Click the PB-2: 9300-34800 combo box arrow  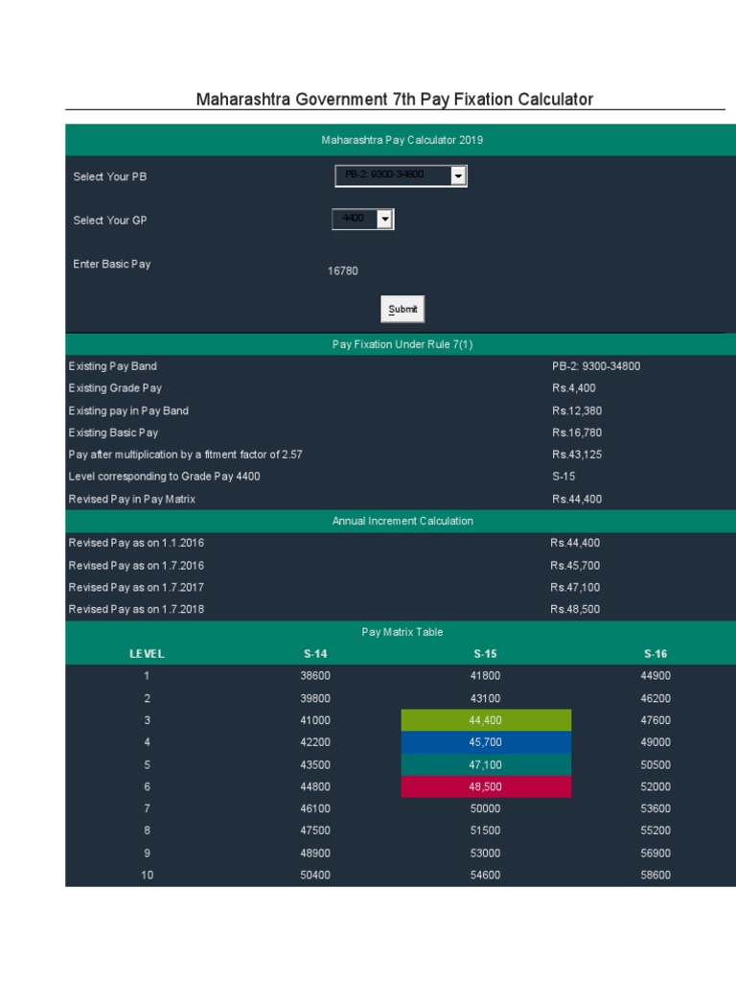point(458,176)
